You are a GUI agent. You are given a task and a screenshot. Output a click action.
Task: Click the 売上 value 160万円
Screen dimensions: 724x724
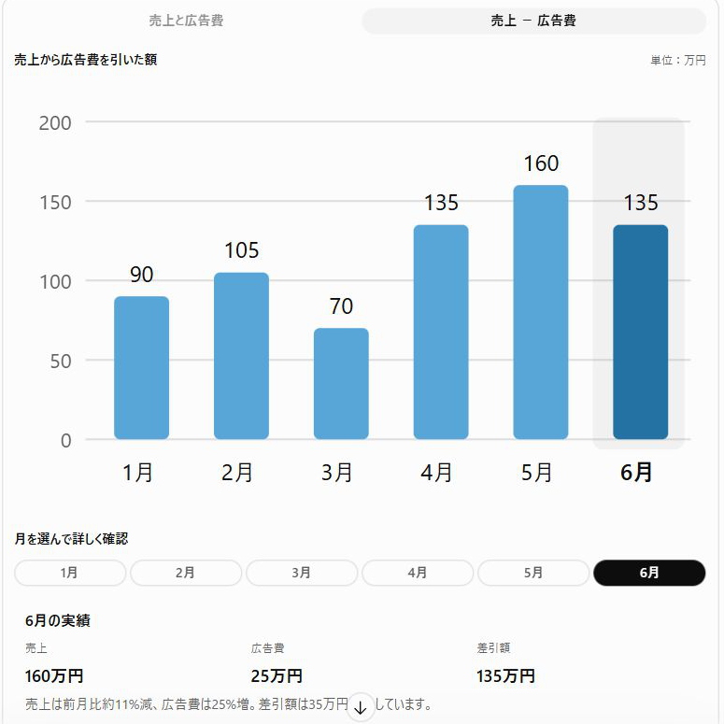tap(54, 676)
